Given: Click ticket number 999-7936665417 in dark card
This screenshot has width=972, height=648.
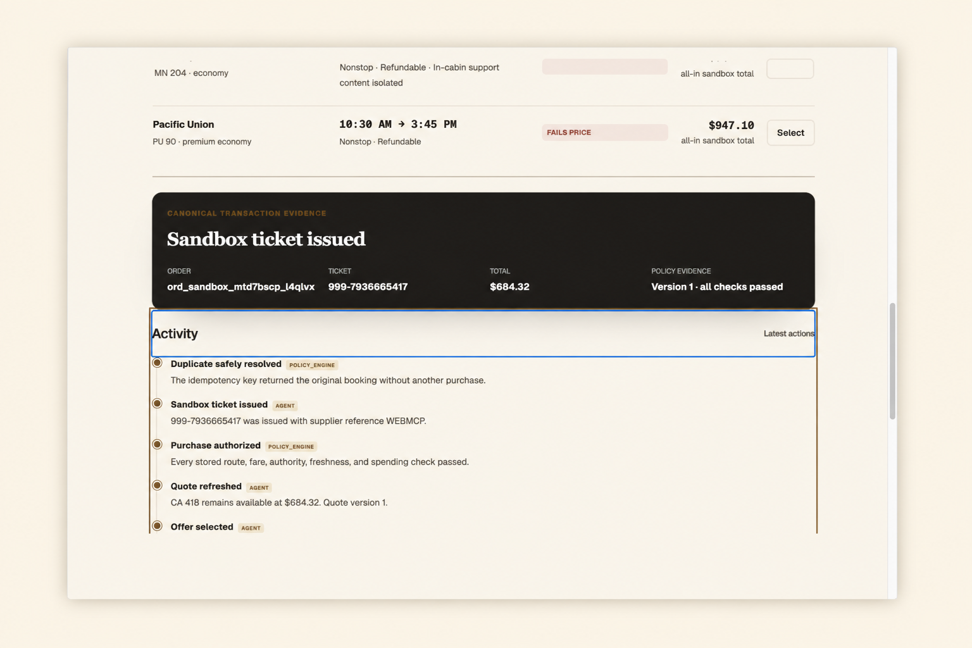Looking at the screenshot, I should (x=368, y=287).
